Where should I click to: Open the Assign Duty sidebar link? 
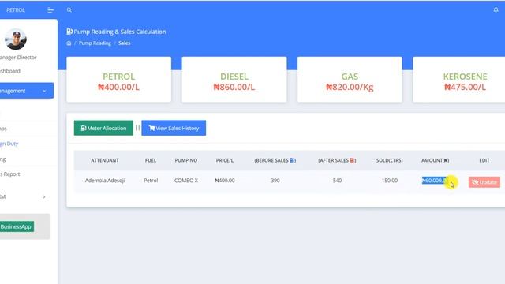[x=9, y=144]
